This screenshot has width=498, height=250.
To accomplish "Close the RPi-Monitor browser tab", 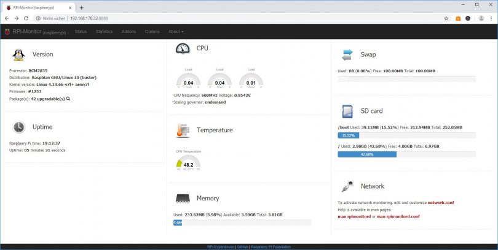I will pos(70,7).
